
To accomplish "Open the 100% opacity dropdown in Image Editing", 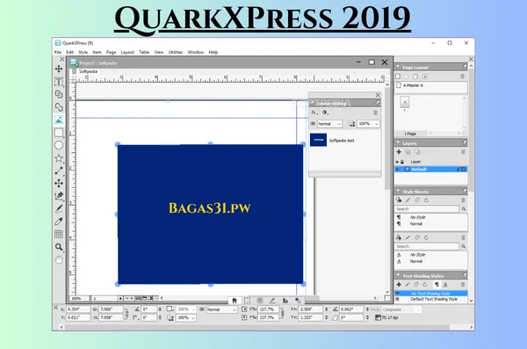I will click(x=368, y=124).
